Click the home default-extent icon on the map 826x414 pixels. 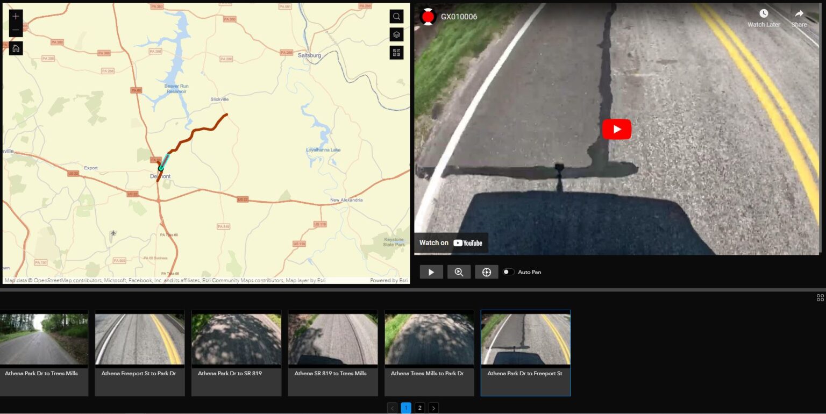click(x=16, y=48)
